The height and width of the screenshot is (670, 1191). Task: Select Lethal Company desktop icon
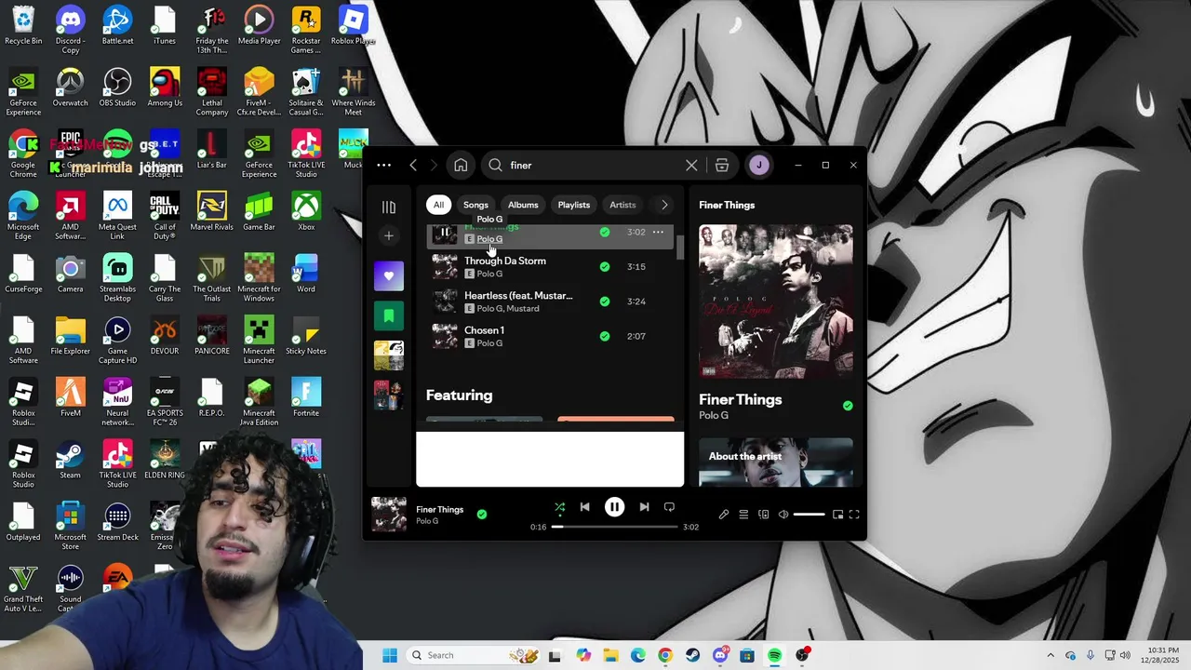coord(211,93)
